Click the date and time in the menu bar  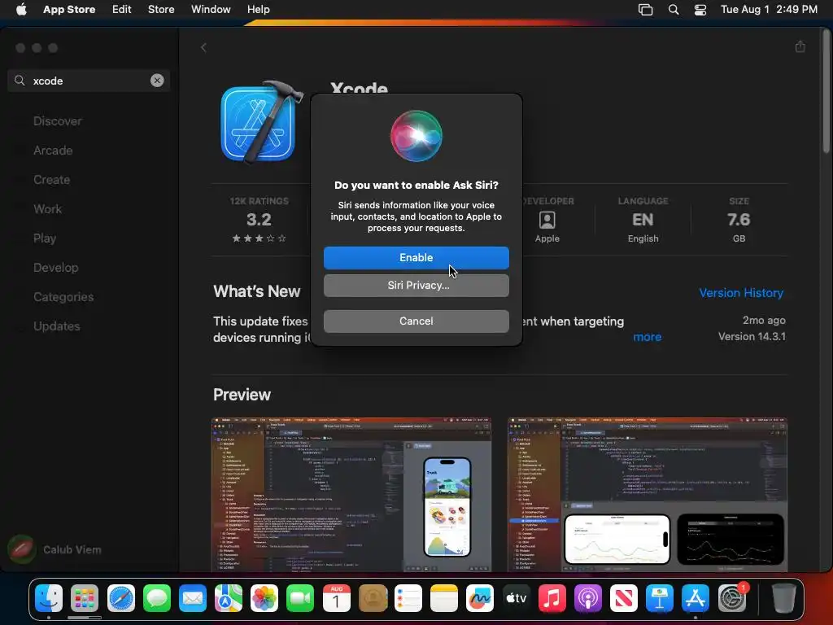769,10
